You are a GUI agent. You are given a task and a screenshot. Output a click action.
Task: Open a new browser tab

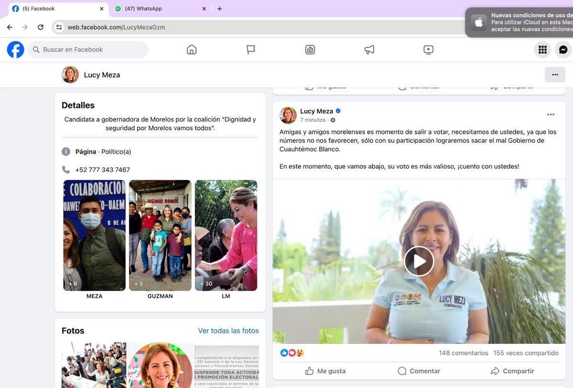coord(220,9)
